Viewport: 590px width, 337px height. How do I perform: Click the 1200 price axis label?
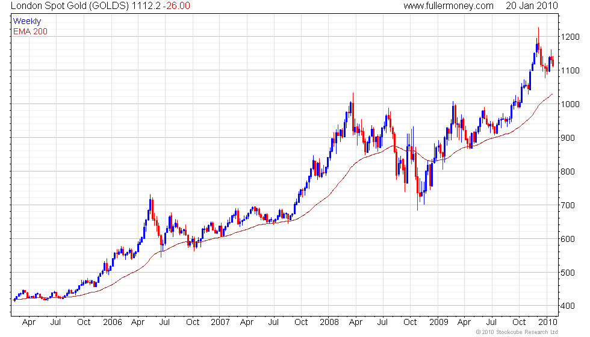[x=570, y=37]
